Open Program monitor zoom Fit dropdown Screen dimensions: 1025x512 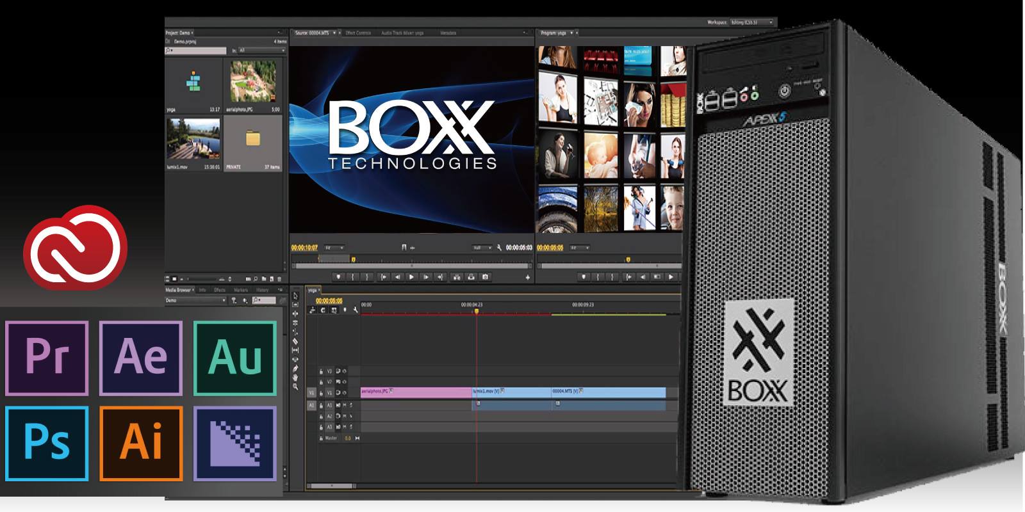(x=580, y=248)
